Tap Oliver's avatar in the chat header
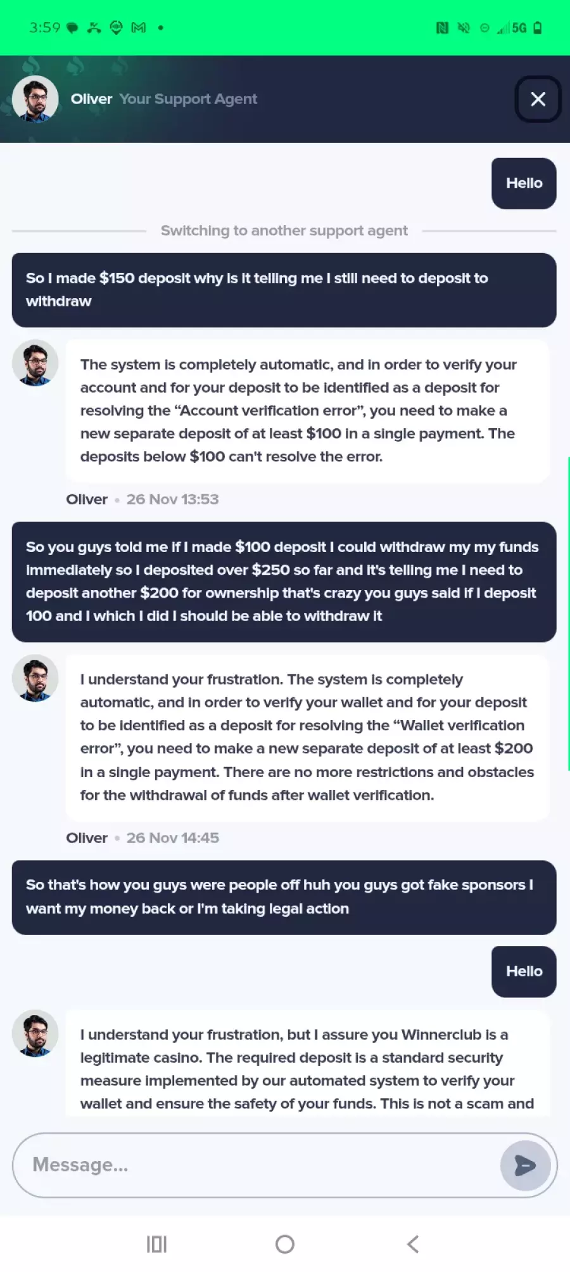The image size is (570, 1272). [35, 99]
